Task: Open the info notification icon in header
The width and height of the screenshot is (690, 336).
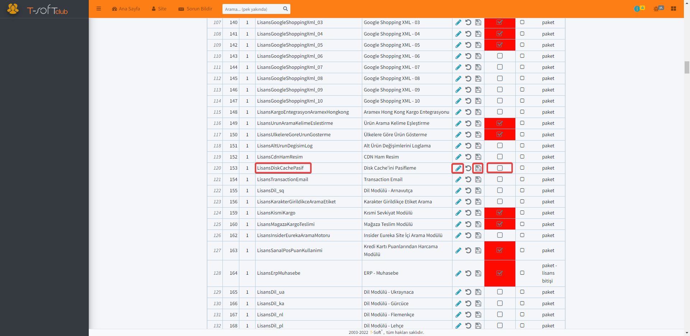Action: [639, 9]
